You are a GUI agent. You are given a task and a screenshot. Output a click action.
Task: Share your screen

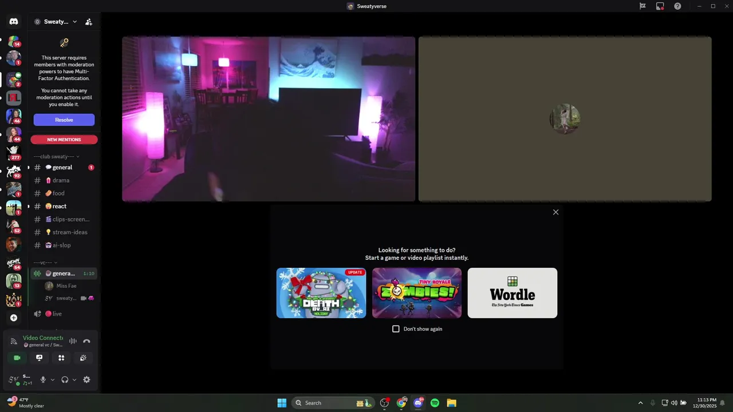[x=39, y=358]
